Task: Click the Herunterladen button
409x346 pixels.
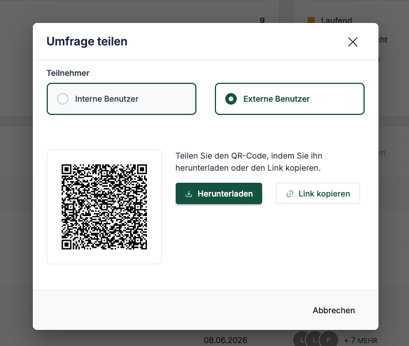Action: (x=219, y=194)
